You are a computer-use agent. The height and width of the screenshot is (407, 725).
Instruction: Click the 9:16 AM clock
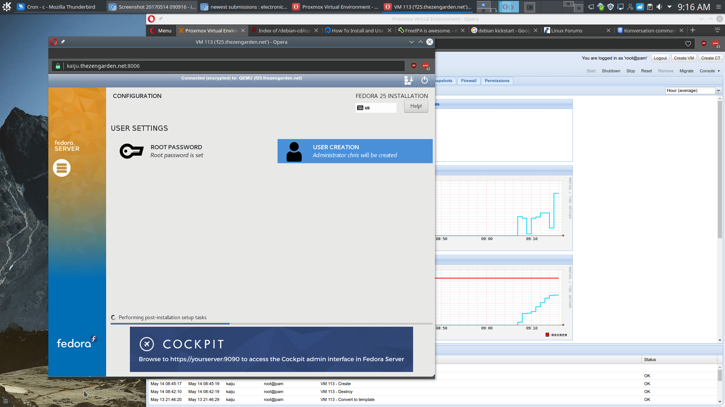tap(694, 7)
